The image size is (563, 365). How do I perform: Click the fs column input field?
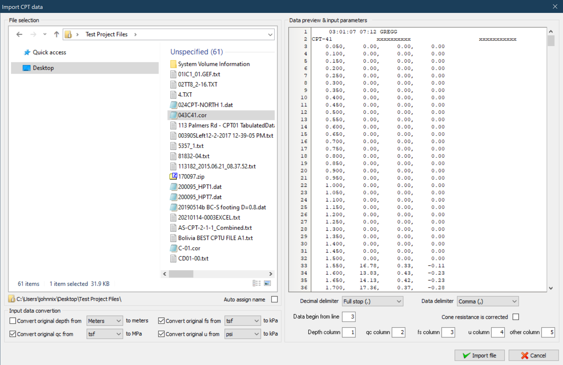[448, 332]
